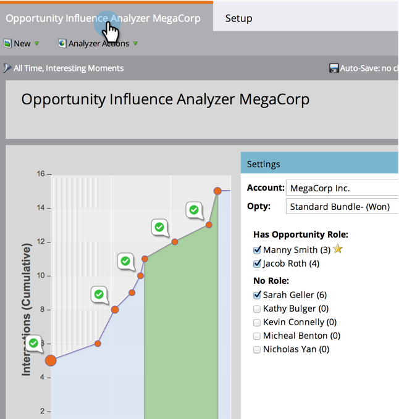Viewport: 399px width, 419px height.
Task: Click the interesting moment bubble near 6 interactions
Action: click(34, 343)
